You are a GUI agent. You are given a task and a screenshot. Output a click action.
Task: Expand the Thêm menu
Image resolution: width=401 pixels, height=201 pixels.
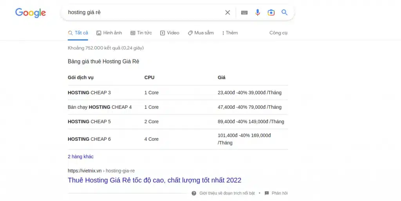point(230,33)
